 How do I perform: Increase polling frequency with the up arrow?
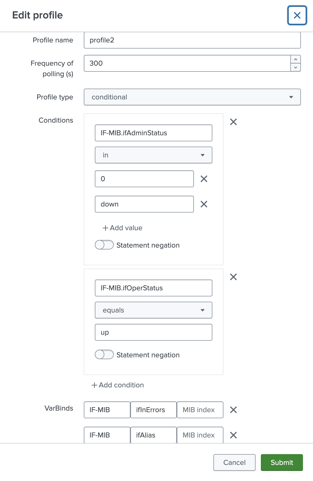(295, 59)
